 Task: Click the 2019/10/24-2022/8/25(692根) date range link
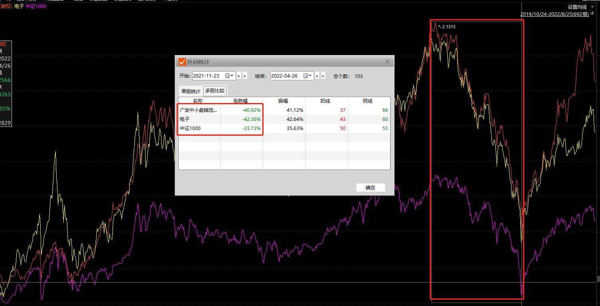(555, 14)
